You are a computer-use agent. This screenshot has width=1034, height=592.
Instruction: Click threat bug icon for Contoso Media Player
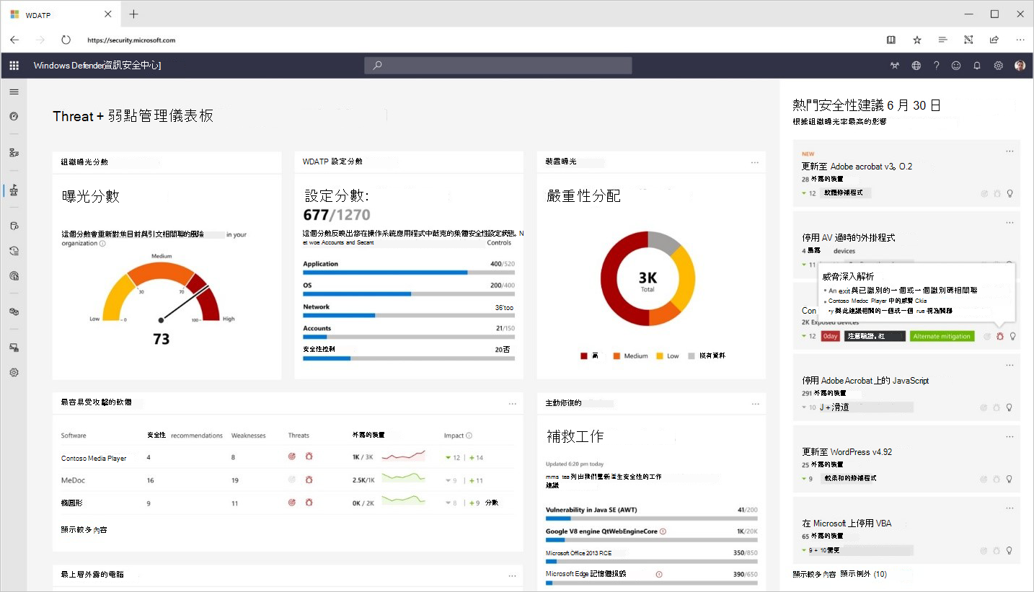pyautogui.click(x=309, y=457)
